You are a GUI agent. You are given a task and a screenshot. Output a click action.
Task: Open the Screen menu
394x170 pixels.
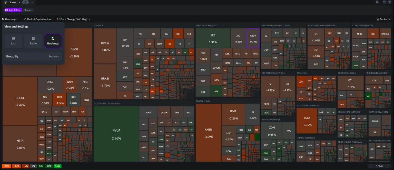point(14,2)
